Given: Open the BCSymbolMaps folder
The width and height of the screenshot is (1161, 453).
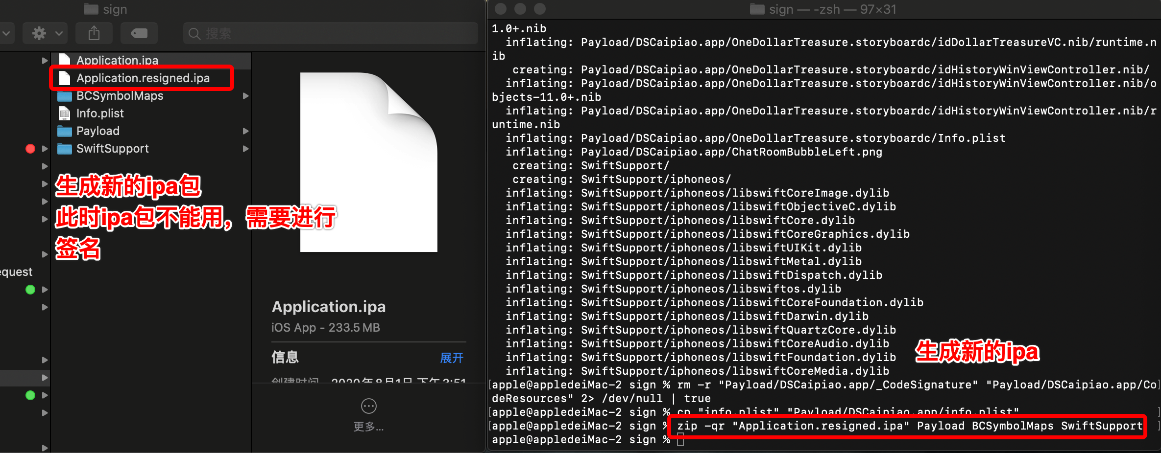Looking at the screenshot, I should pos(151,95).
